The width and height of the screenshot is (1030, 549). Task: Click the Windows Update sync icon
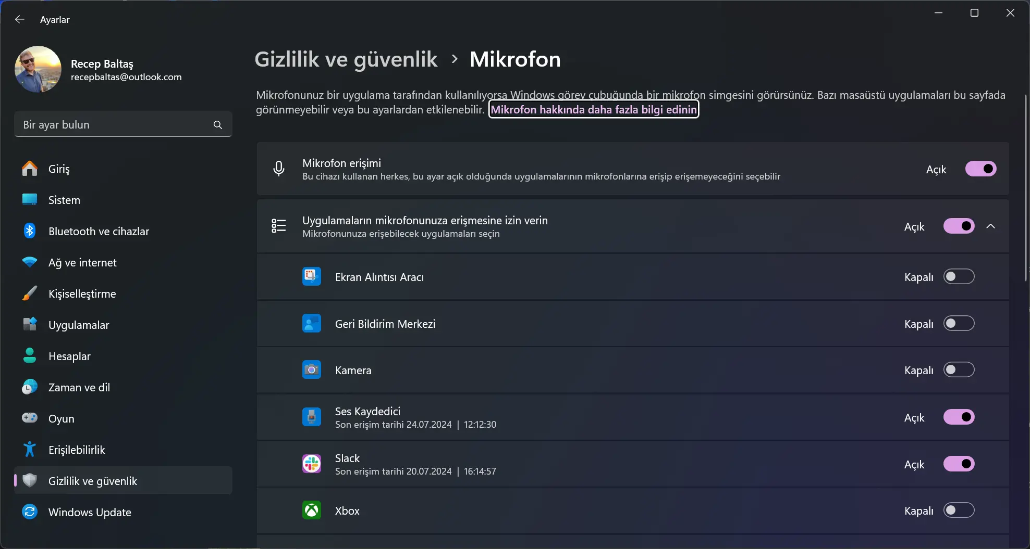(x=30, y=512)
